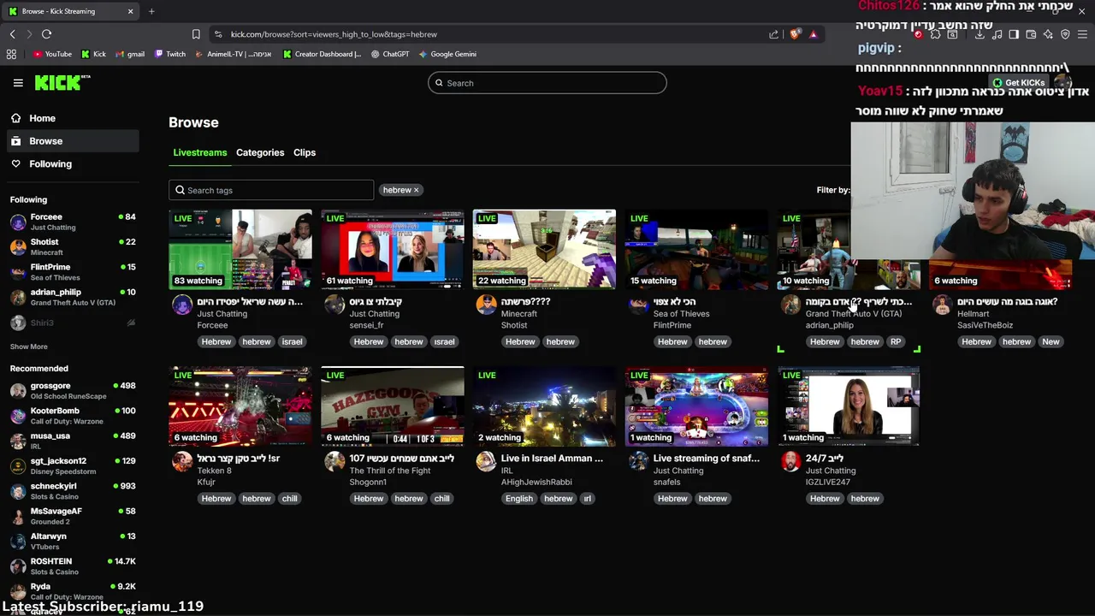Click AHighJewishRabbi avatar icon
The height and width of the screenshot is (616, 1095).
pyautogui.click(x=486, y=462)
